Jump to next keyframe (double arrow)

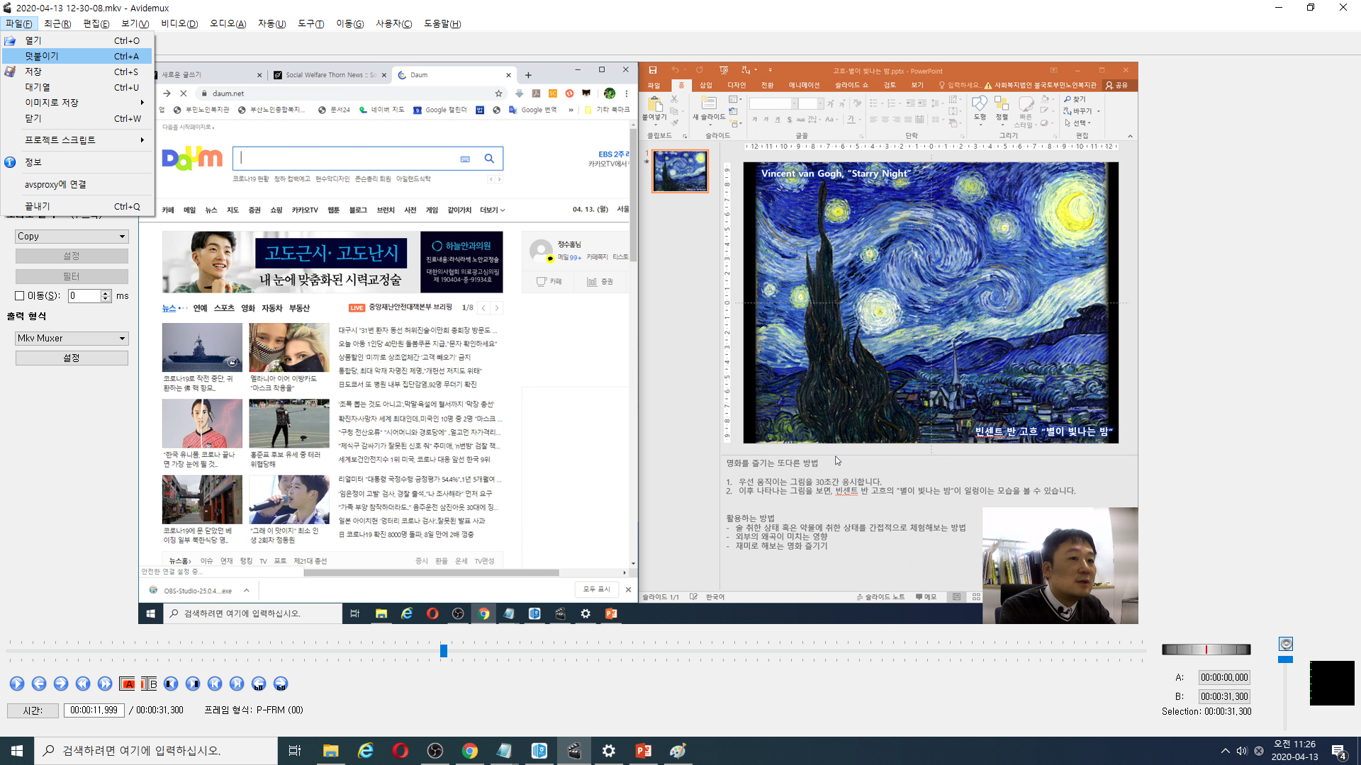[105, 684]
